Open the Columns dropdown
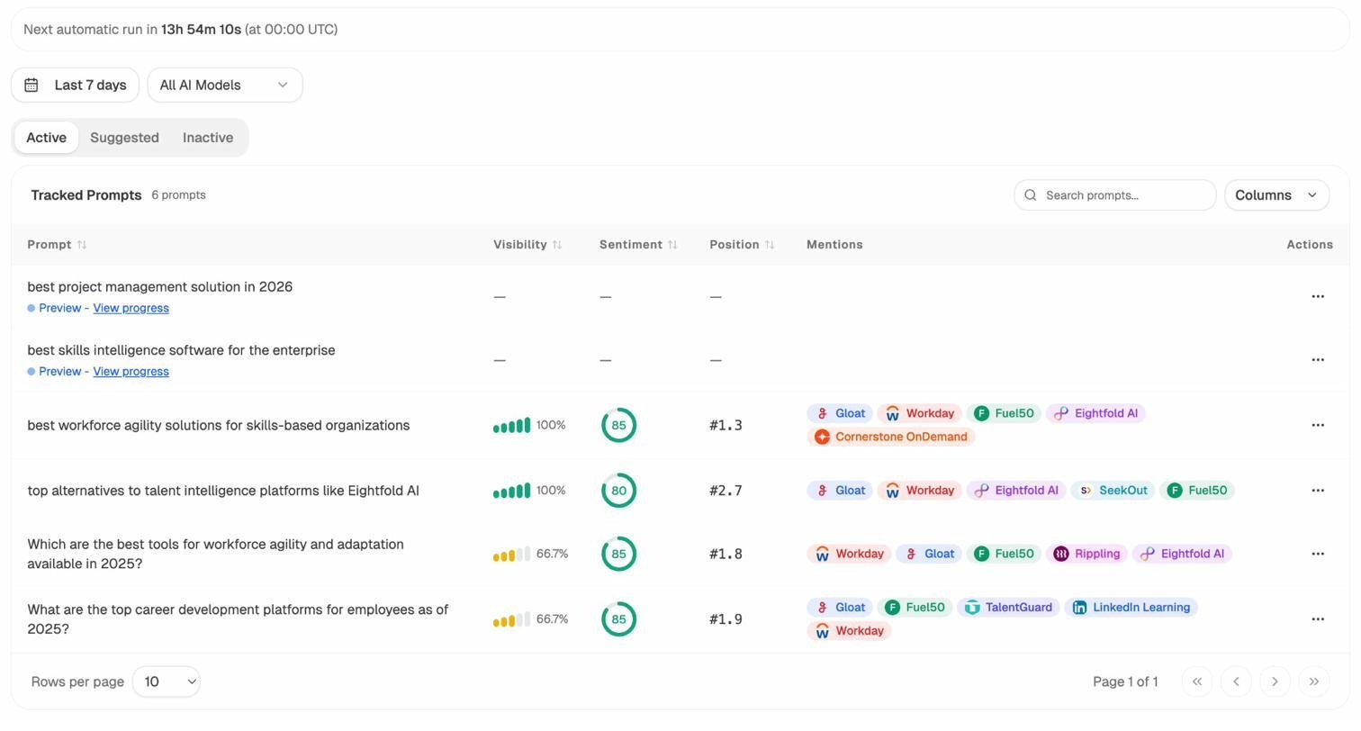1361x731 pixels. pyautogui.click(x=1275, y=195)
